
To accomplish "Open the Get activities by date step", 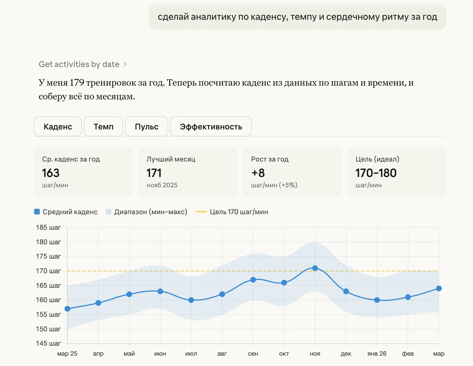I will tap(79, 64).
